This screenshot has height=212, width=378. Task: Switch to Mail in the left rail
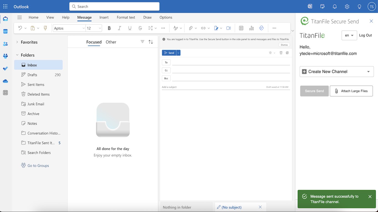click(x=5, y=19)
